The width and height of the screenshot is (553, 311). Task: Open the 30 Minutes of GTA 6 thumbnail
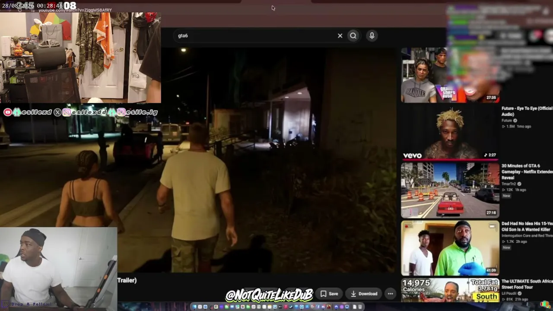tap(450, 190)
